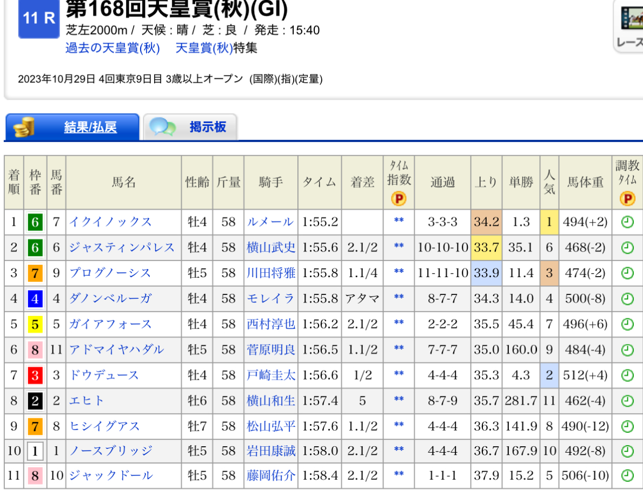643x497 pixels.
Task: Click win odds 281.7 cell
Action: coord(521,400)
